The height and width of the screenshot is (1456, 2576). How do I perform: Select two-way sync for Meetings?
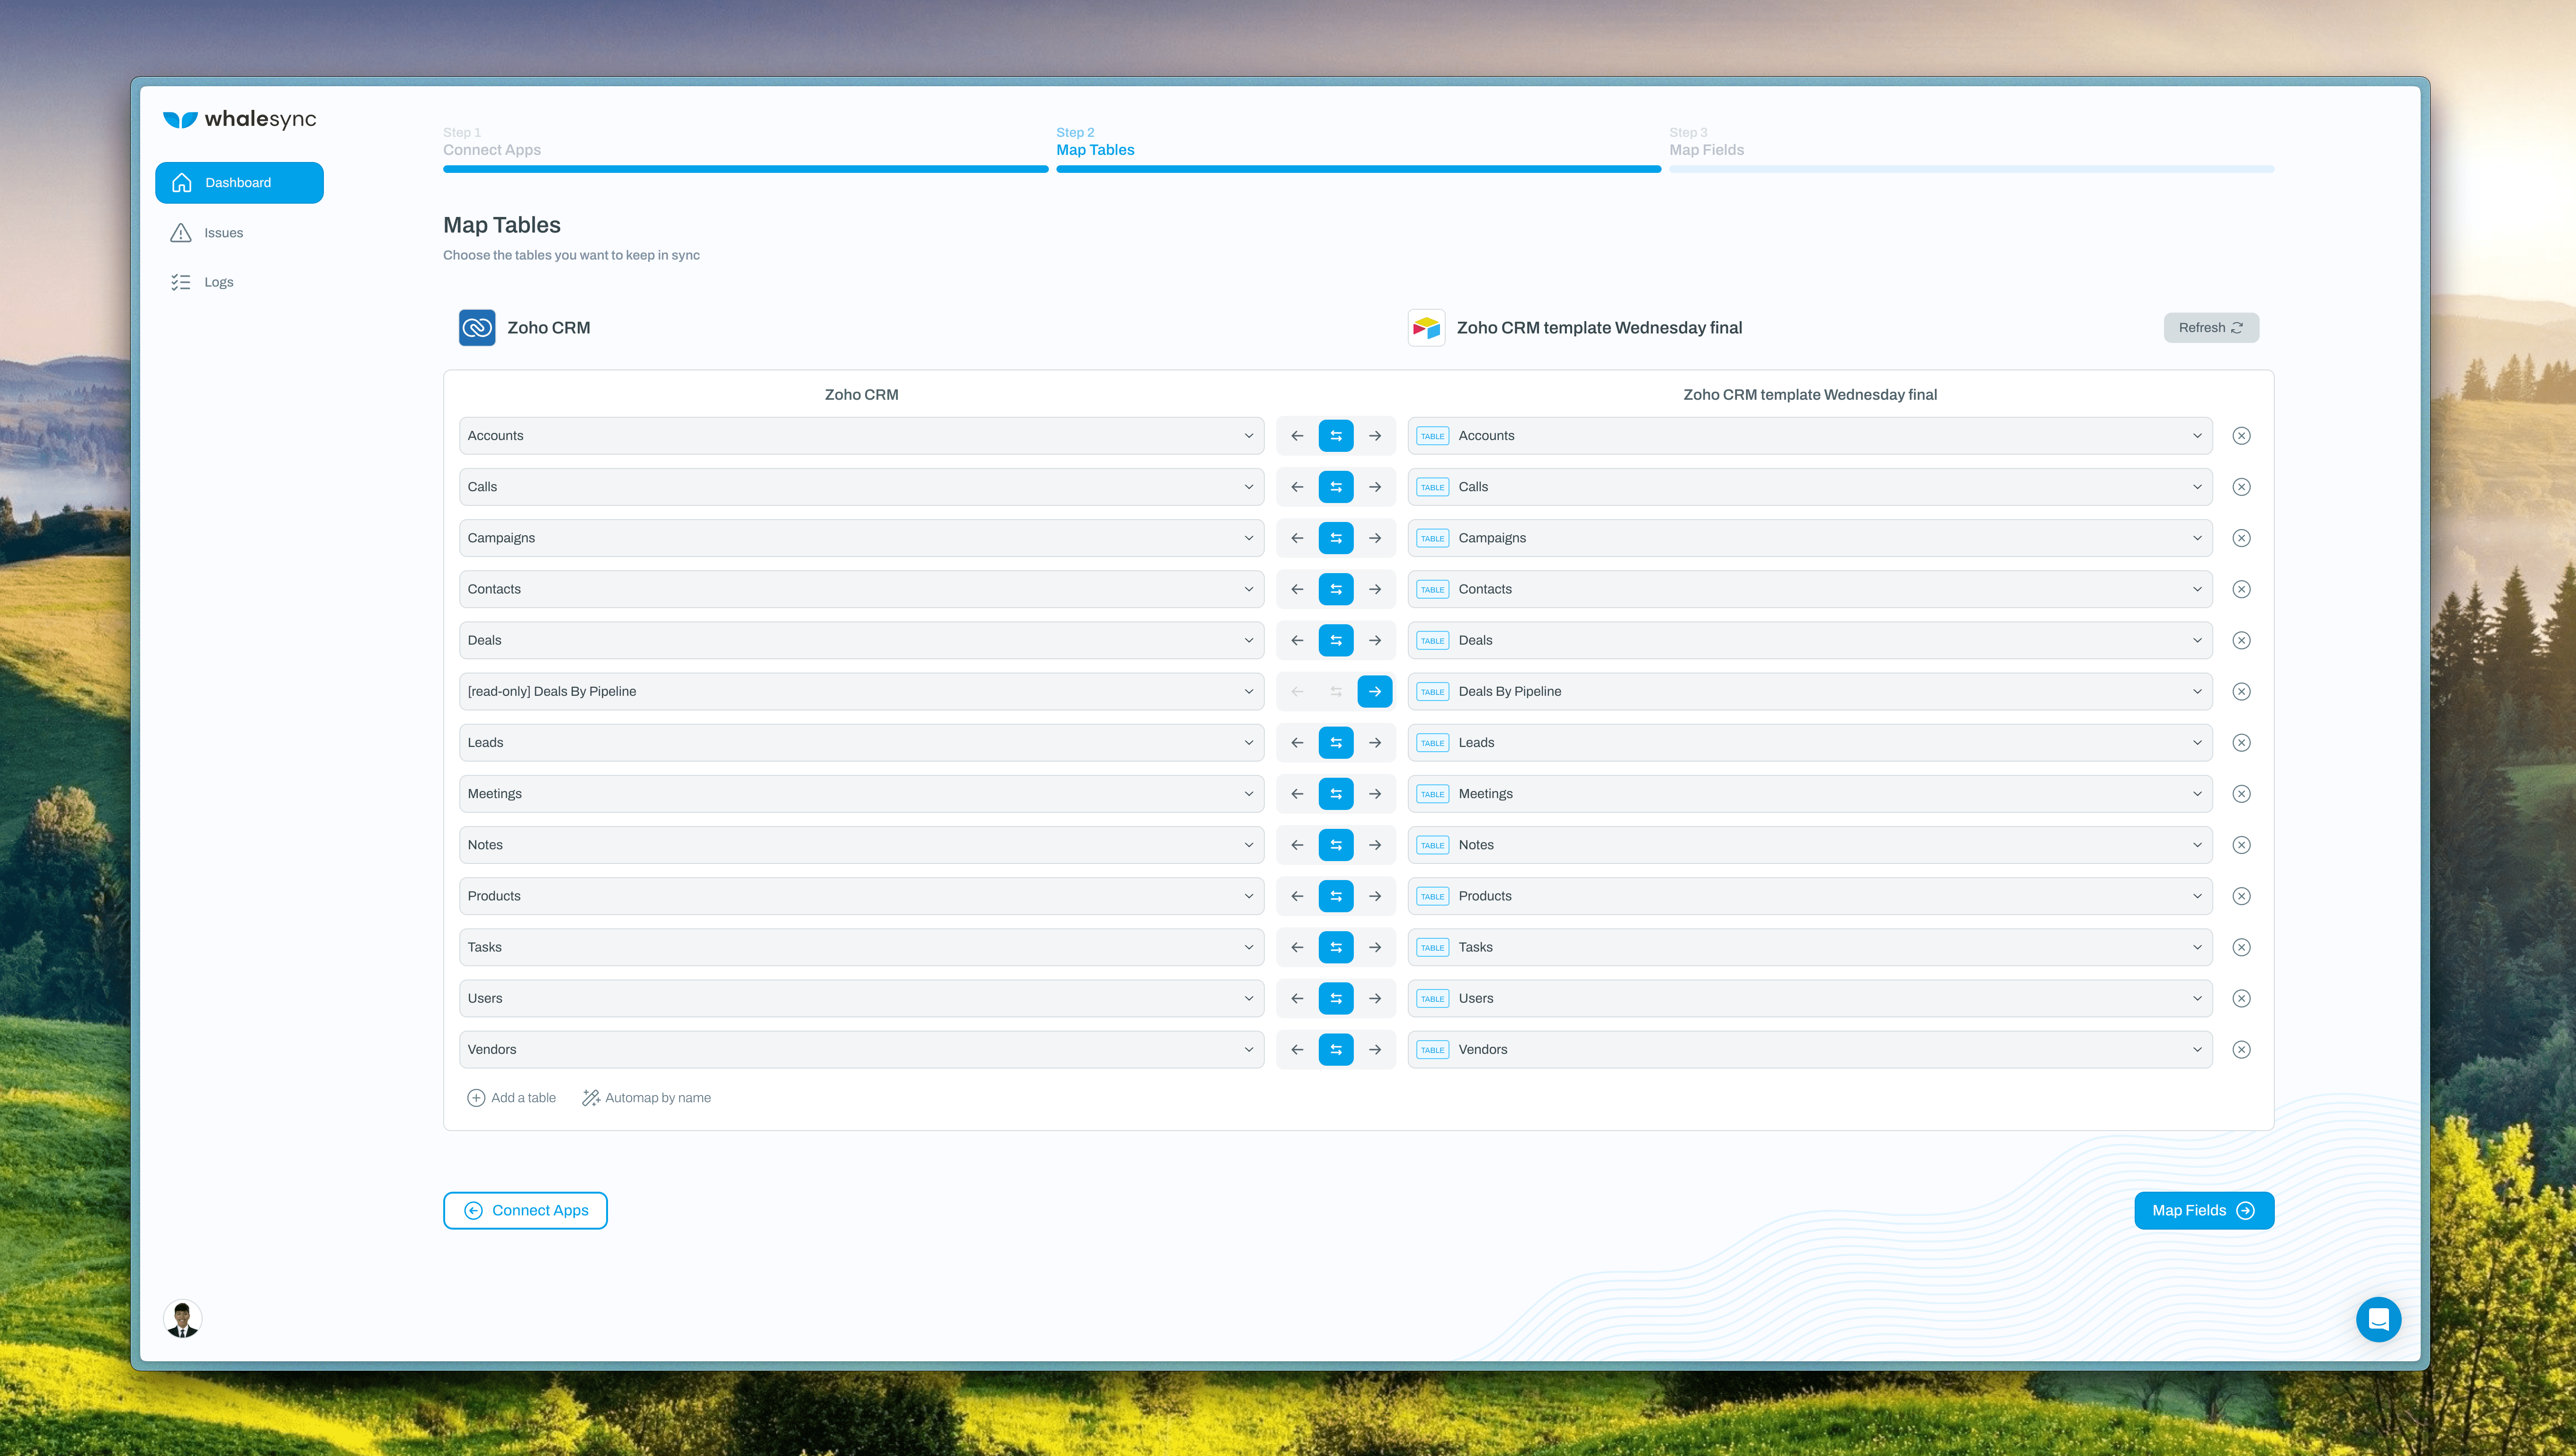[x=1336, y=794]
